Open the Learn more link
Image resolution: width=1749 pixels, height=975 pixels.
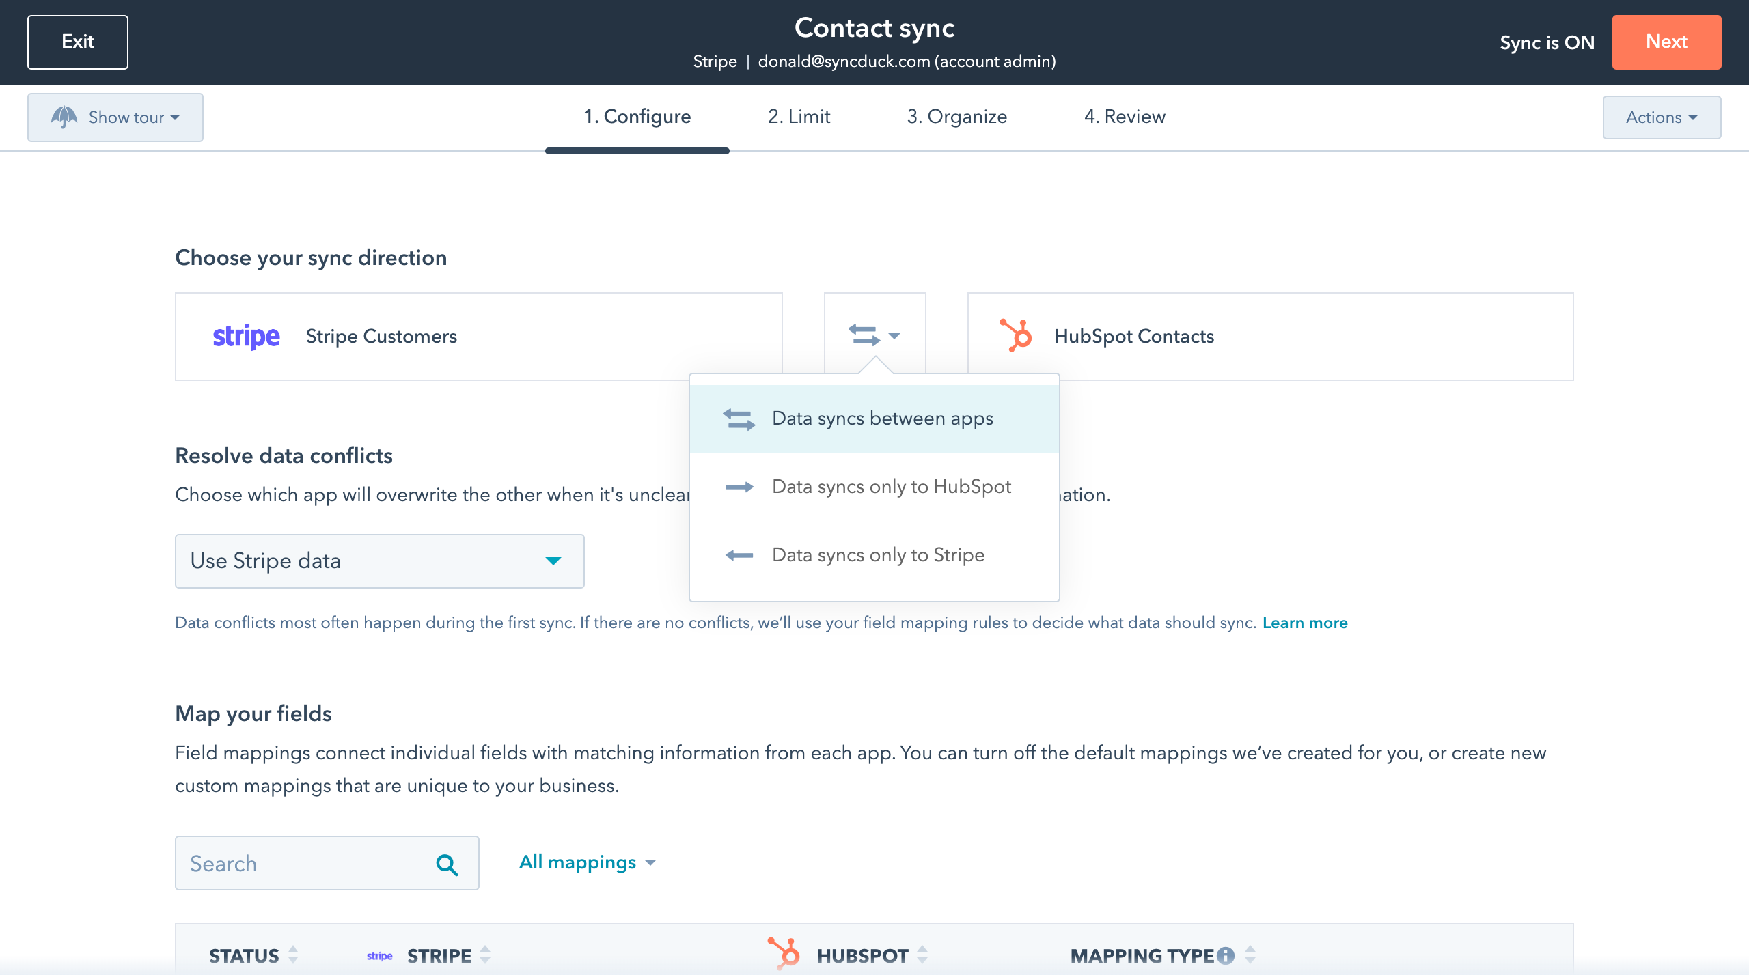1305,622
